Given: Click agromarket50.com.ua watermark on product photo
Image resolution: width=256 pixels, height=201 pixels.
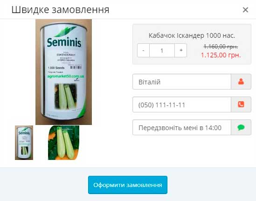Looking at the screenshot, I should [x=66, y=76].
